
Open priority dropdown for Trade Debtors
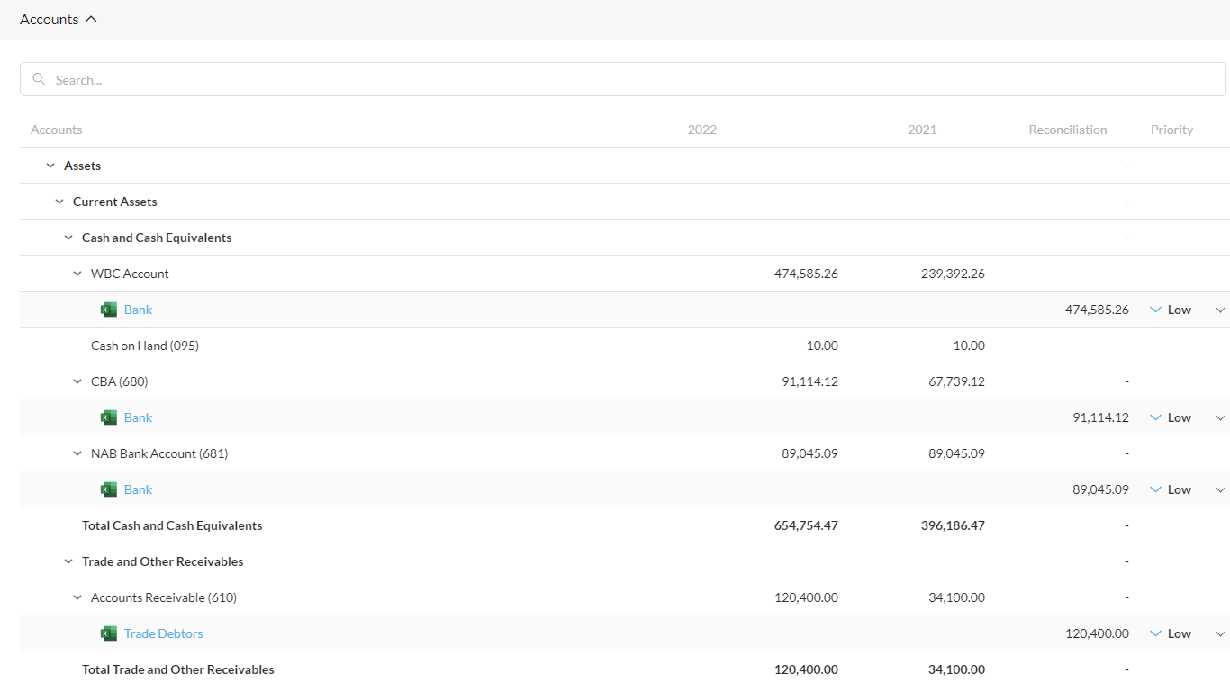pos(1220,633)
